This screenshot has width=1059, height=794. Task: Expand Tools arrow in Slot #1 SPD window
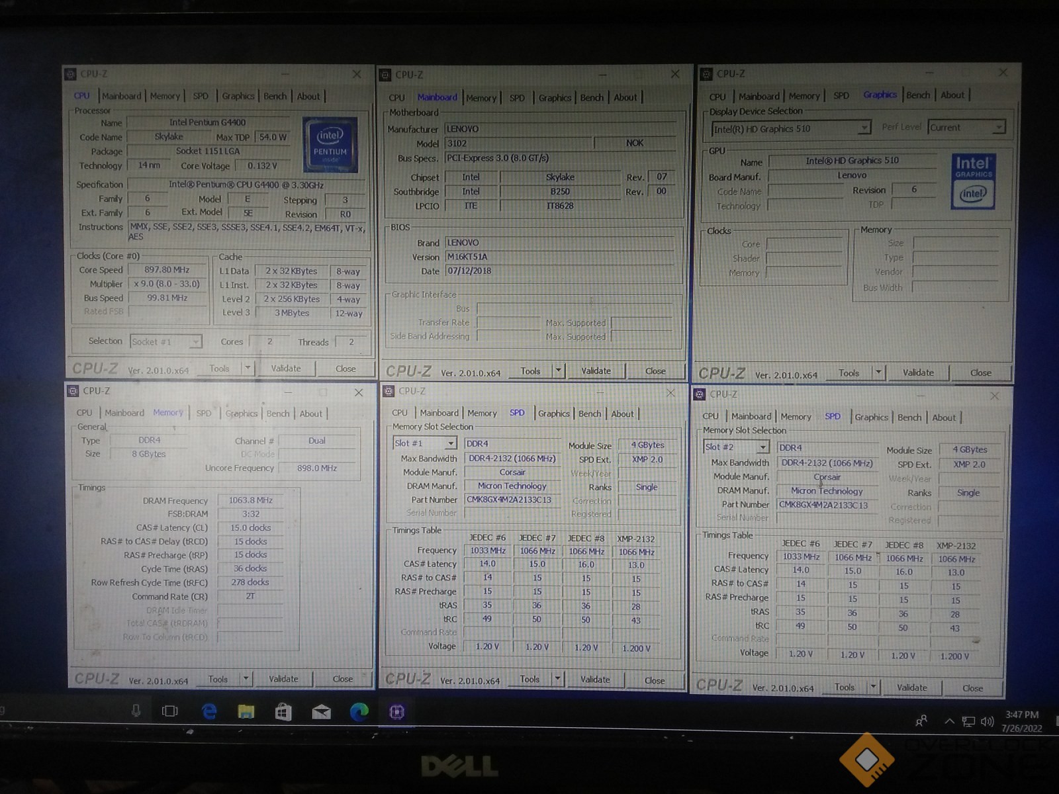tap(557, 679)
